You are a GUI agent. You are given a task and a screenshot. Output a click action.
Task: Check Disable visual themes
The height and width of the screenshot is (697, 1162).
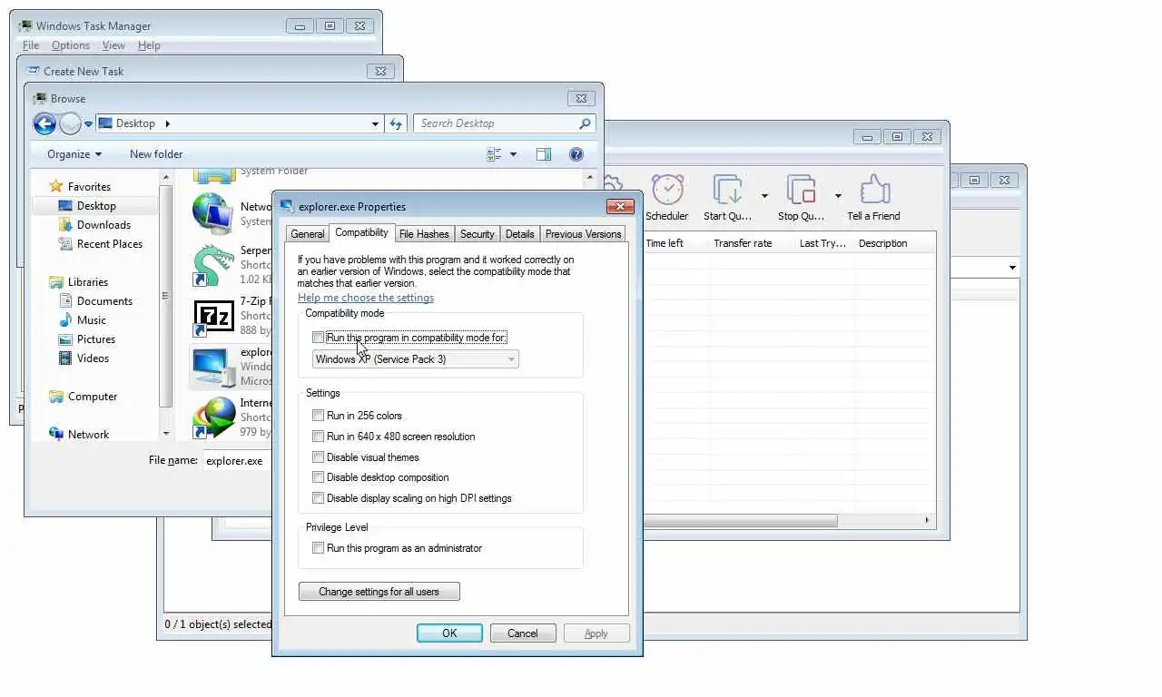coord(318,456)
